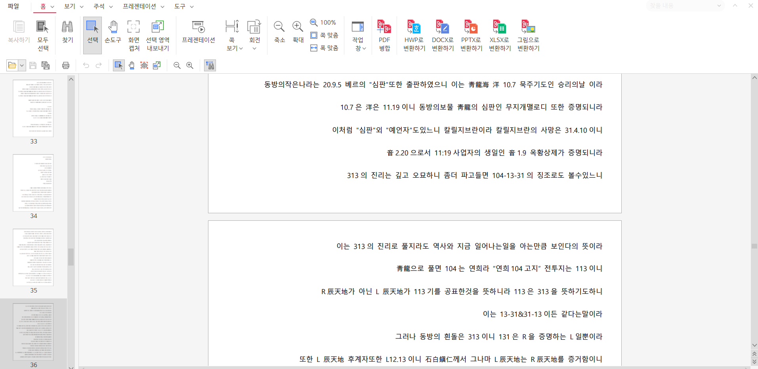Expand the open-folder dropdown arrow
Screen dimensions: 758x369
click(x=22, y=65)
